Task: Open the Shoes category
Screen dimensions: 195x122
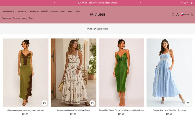Action: (78, 11)
